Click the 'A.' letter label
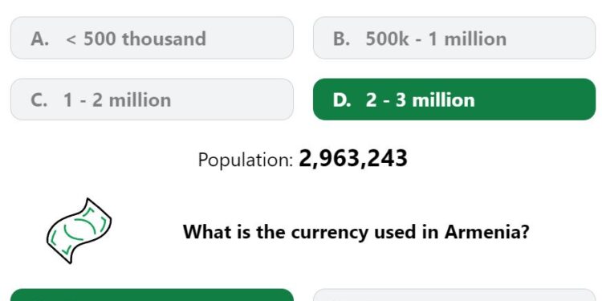602x301 pixels. [40, 39]
